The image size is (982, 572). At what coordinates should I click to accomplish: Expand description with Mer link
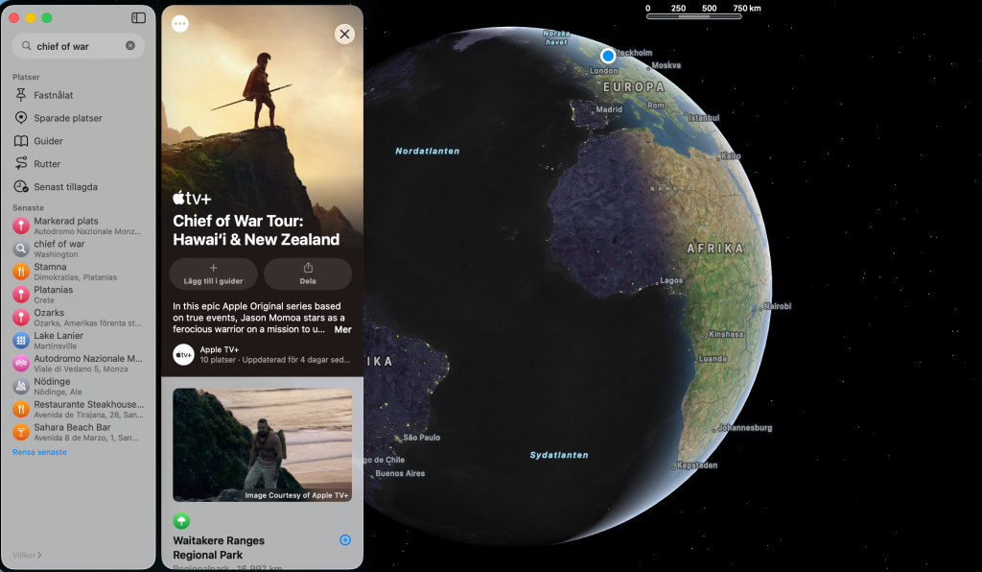click(x=342, y=329)
